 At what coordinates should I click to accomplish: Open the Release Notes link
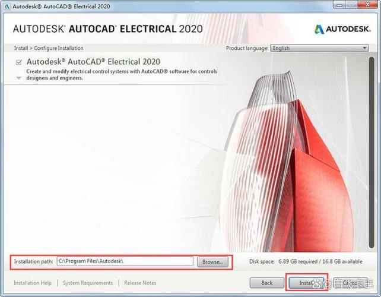click(140, 283)
